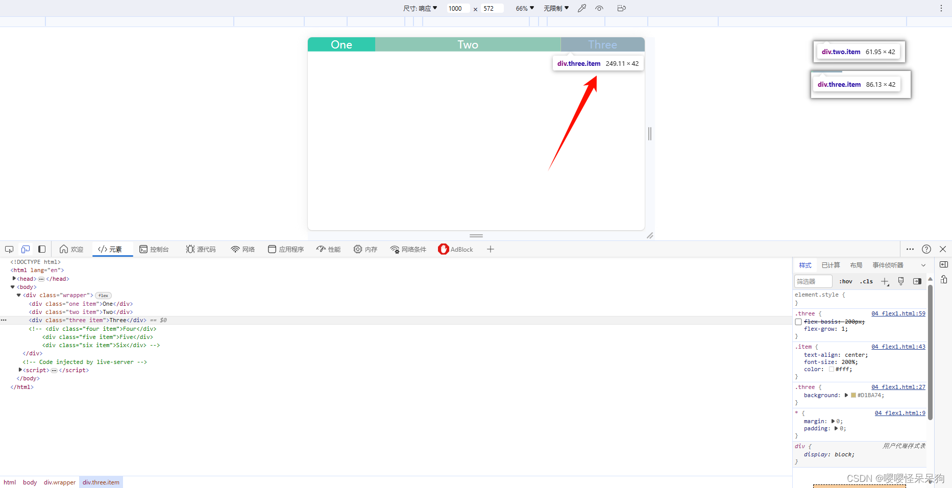Toggle the :hov element state button
This screenshot has width=952, height=488.
(x=846, y=281)
